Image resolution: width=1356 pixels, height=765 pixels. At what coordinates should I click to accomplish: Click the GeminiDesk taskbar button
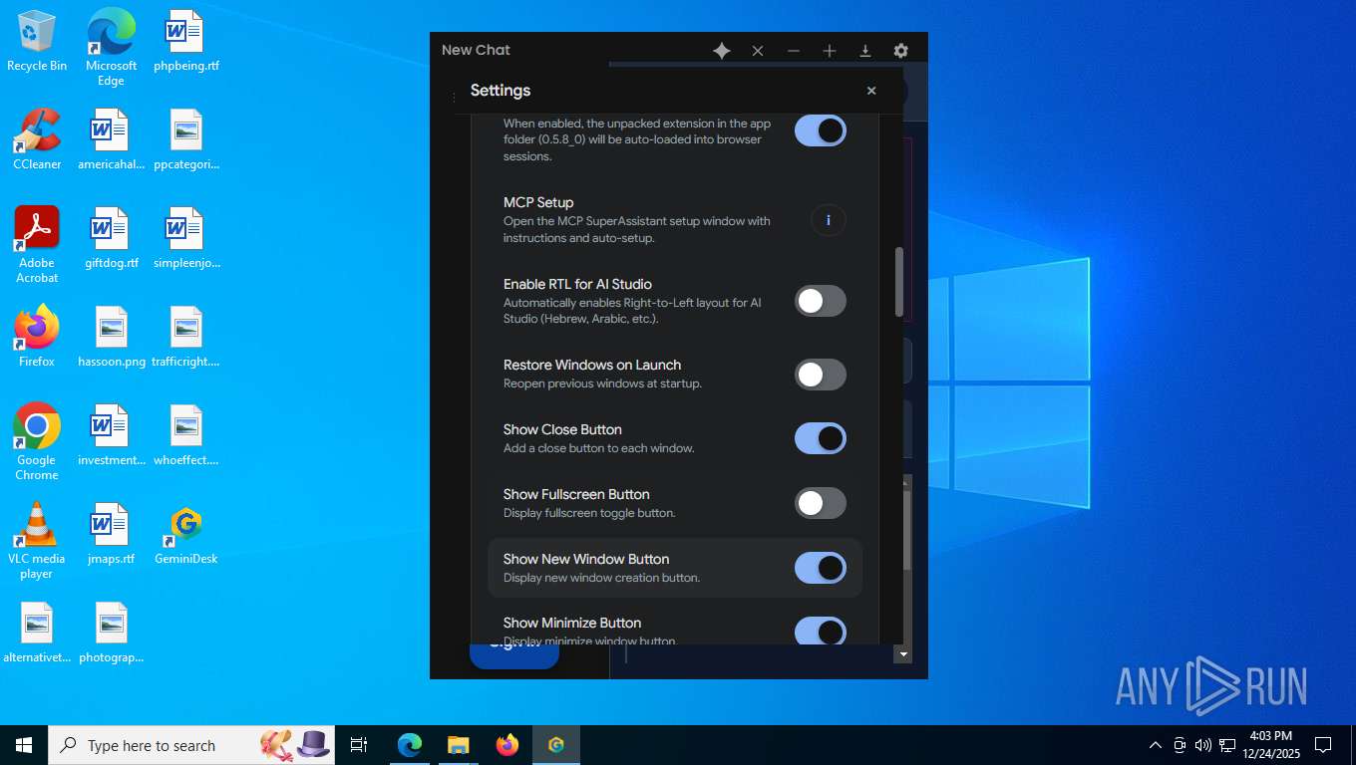pyautogui.click(x=556, y=745)
